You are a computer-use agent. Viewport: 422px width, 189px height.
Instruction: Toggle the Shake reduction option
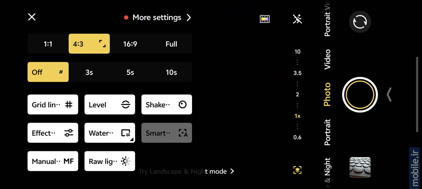pos(166,105)
